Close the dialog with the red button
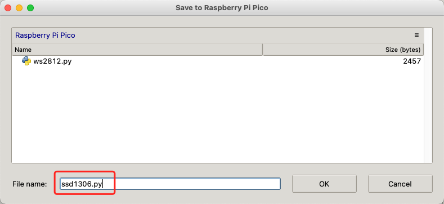Image resolution: width=444 pixels, height=204 pixels. (8, 8)
